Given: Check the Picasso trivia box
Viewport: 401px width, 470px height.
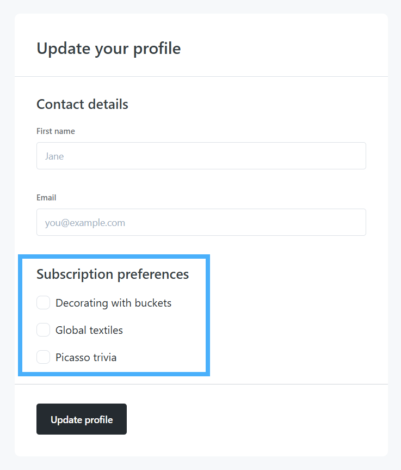Looking at the screenshot, I should click(44, 357).
